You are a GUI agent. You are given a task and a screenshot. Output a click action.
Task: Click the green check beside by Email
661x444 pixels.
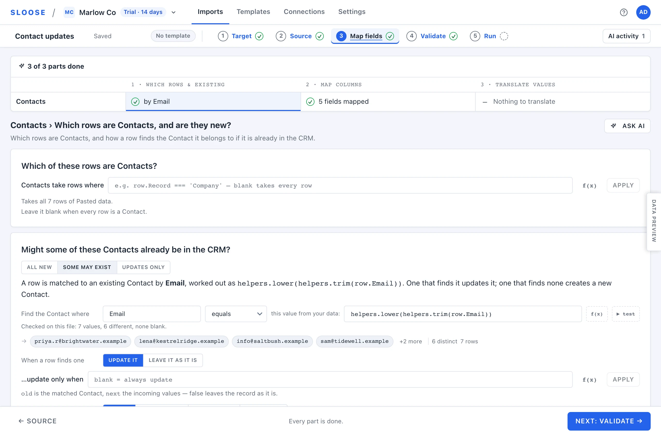pyautogui.click(x=135, y=102)
